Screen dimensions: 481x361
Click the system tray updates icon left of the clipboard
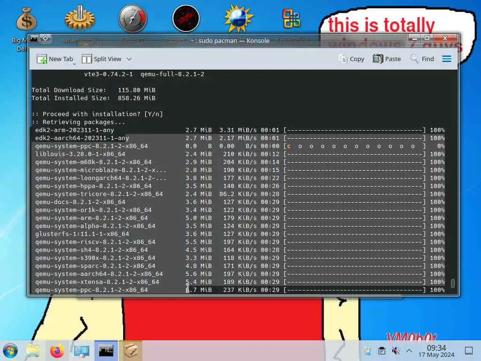point(367,351)
